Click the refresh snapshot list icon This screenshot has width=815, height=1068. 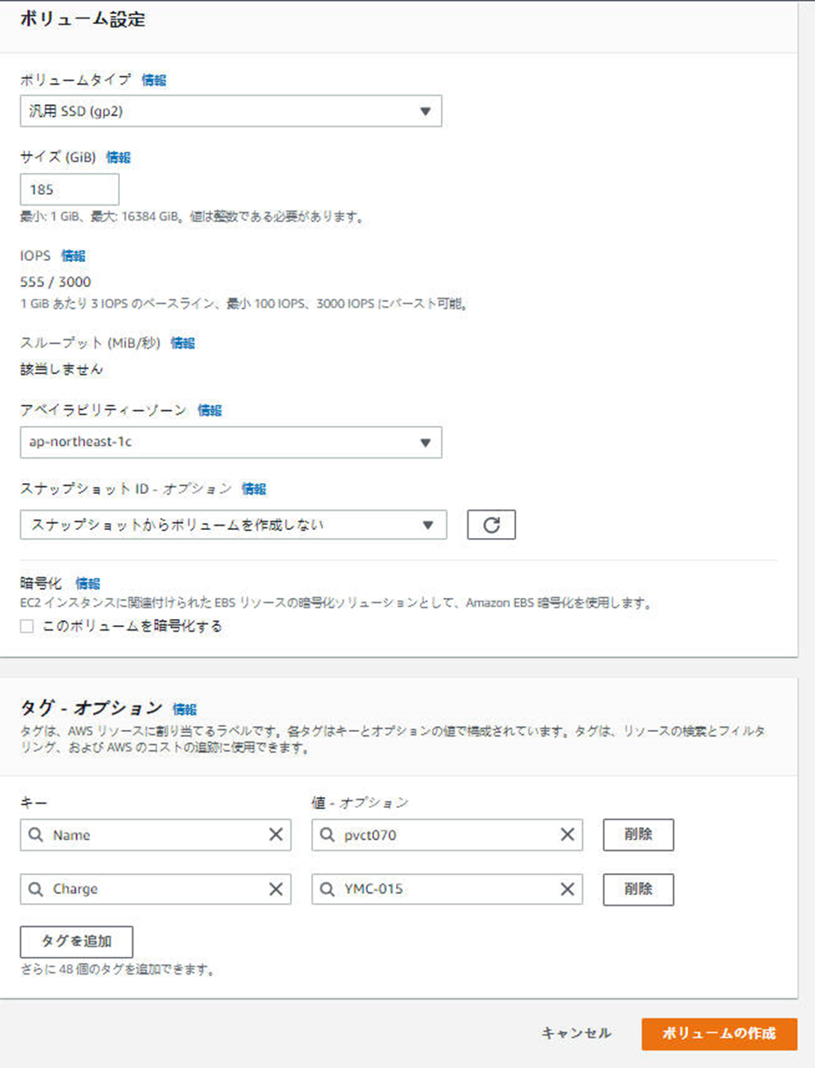(491, 525)
